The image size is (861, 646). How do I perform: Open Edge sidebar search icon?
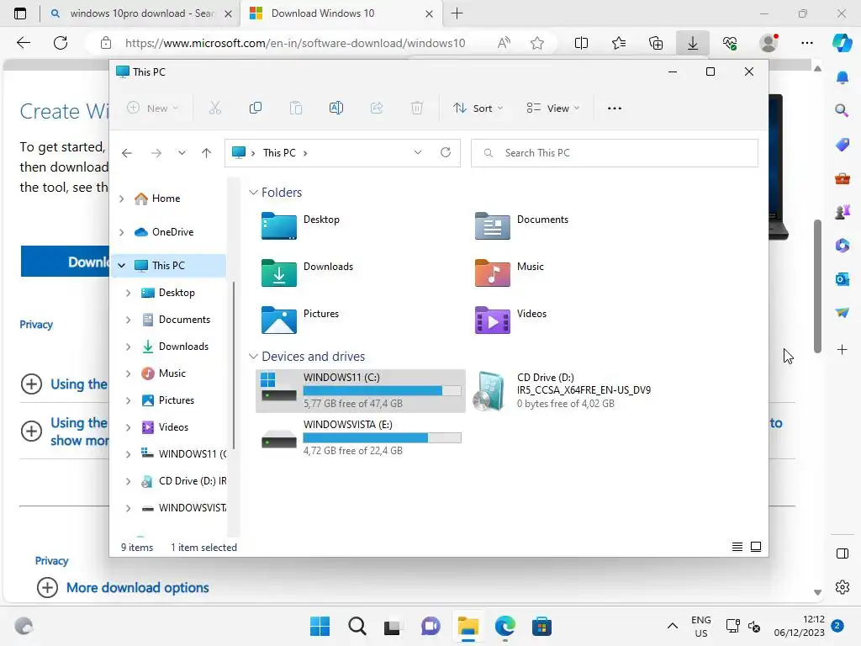843,110
